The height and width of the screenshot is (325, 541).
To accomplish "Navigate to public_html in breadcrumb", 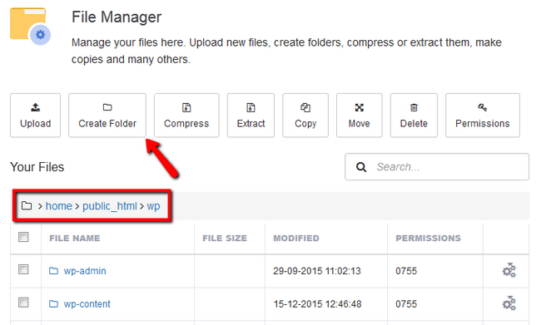I will (110, 206).
